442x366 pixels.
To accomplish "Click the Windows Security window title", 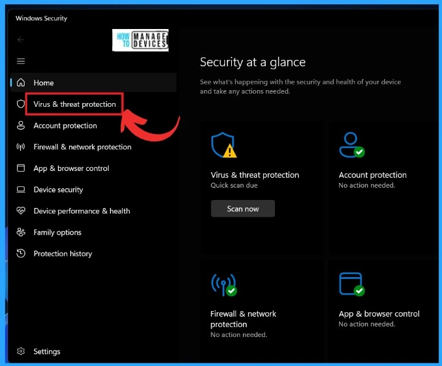I will click(x=41, y=19).
